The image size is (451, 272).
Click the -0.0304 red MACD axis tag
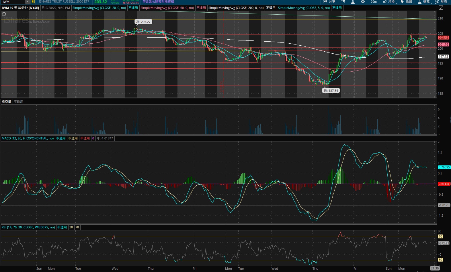pos(444,184)
